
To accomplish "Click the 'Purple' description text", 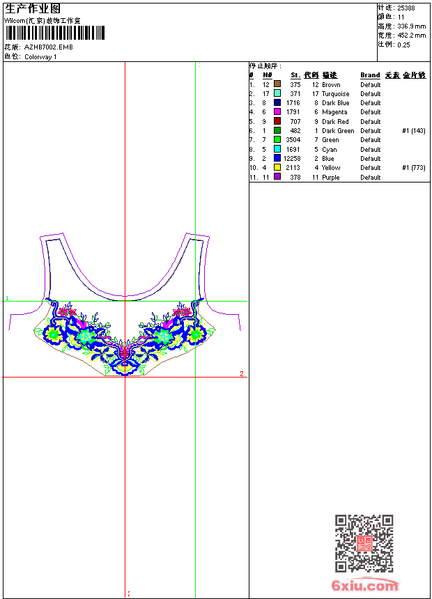I will pyautogui.click(x=331, y=178).
